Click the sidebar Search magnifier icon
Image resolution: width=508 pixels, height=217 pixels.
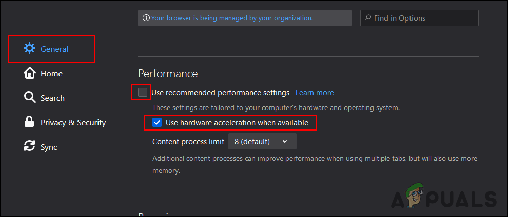point(30,98)
